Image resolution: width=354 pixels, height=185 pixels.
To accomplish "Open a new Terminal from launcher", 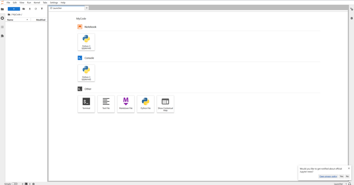I will click(x=86, y=104).
